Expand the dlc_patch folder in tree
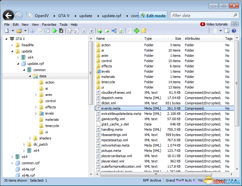242x186 pixels. (24, 144)
